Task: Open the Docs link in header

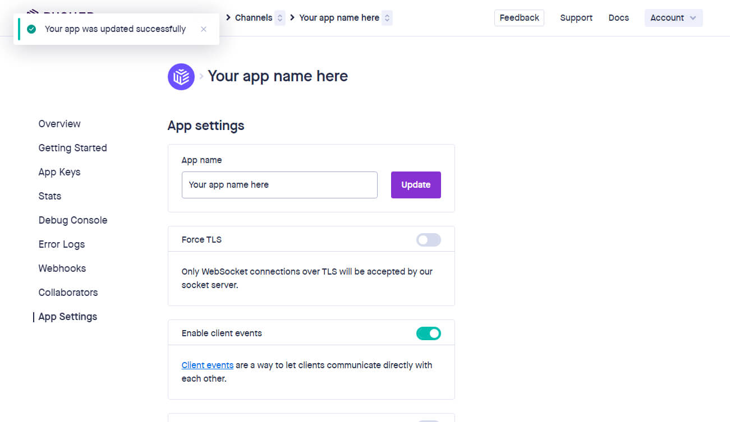Action: tap(618, 18)
